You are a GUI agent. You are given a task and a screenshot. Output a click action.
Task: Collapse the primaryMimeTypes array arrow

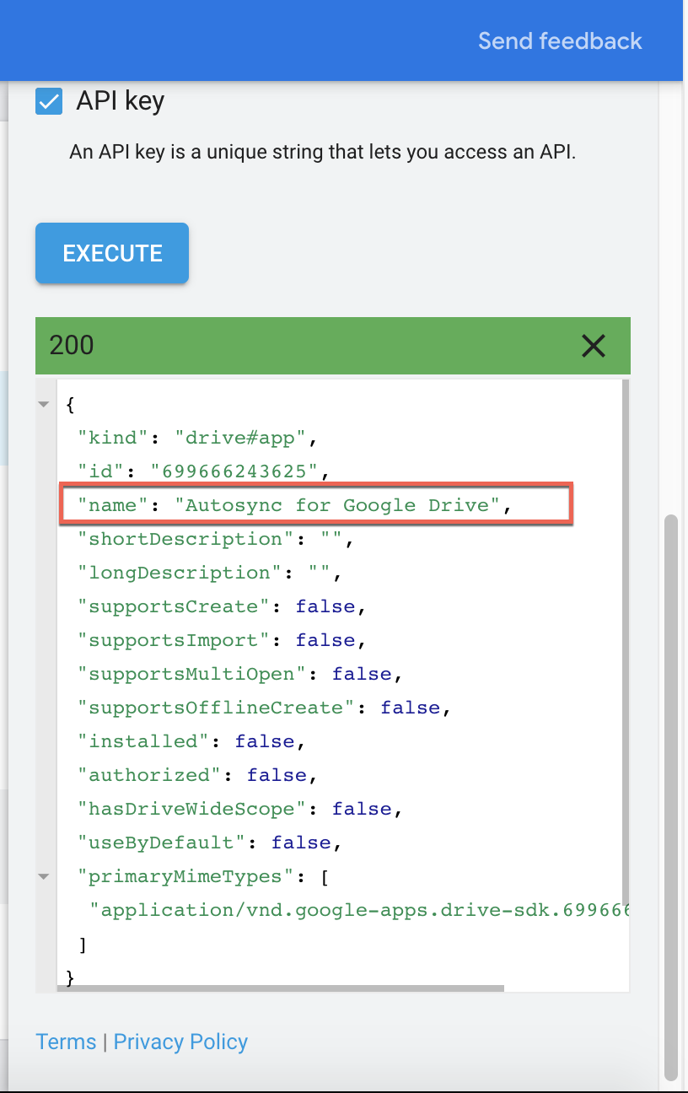44,876
